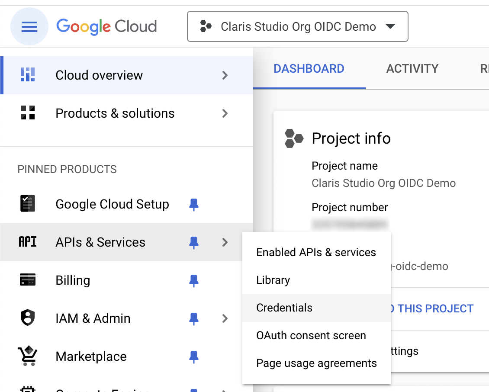
Task: Click the Google Cloud logo
Action: (x=106, y=26)
